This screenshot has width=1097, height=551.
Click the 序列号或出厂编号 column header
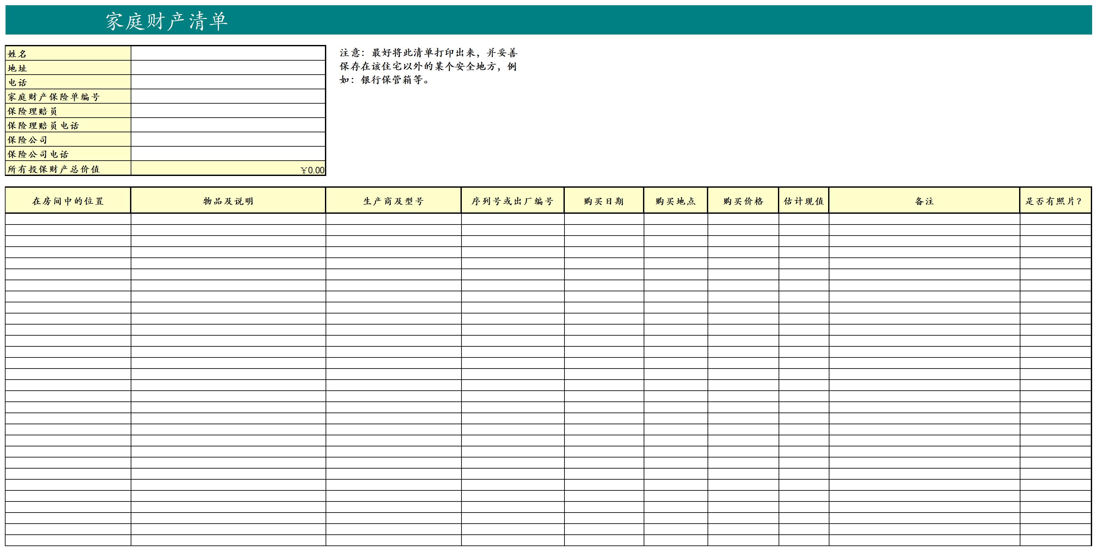(x=512, y=201)
